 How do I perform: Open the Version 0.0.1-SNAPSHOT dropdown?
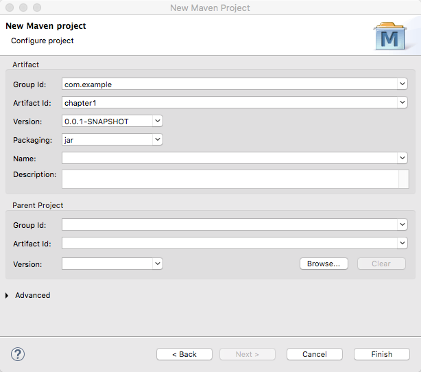[x=157, y=121]
